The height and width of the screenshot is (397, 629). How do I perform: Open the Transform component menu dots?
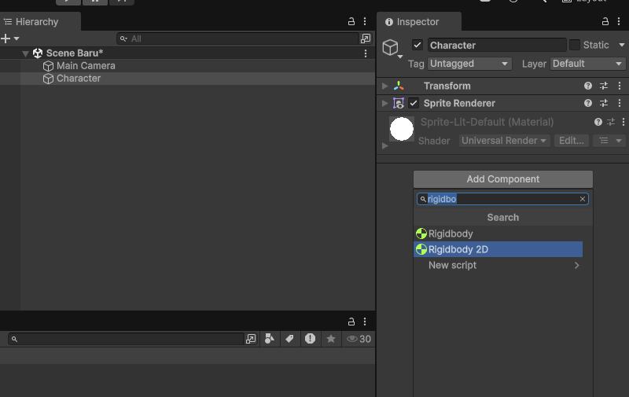pos(620,86)
